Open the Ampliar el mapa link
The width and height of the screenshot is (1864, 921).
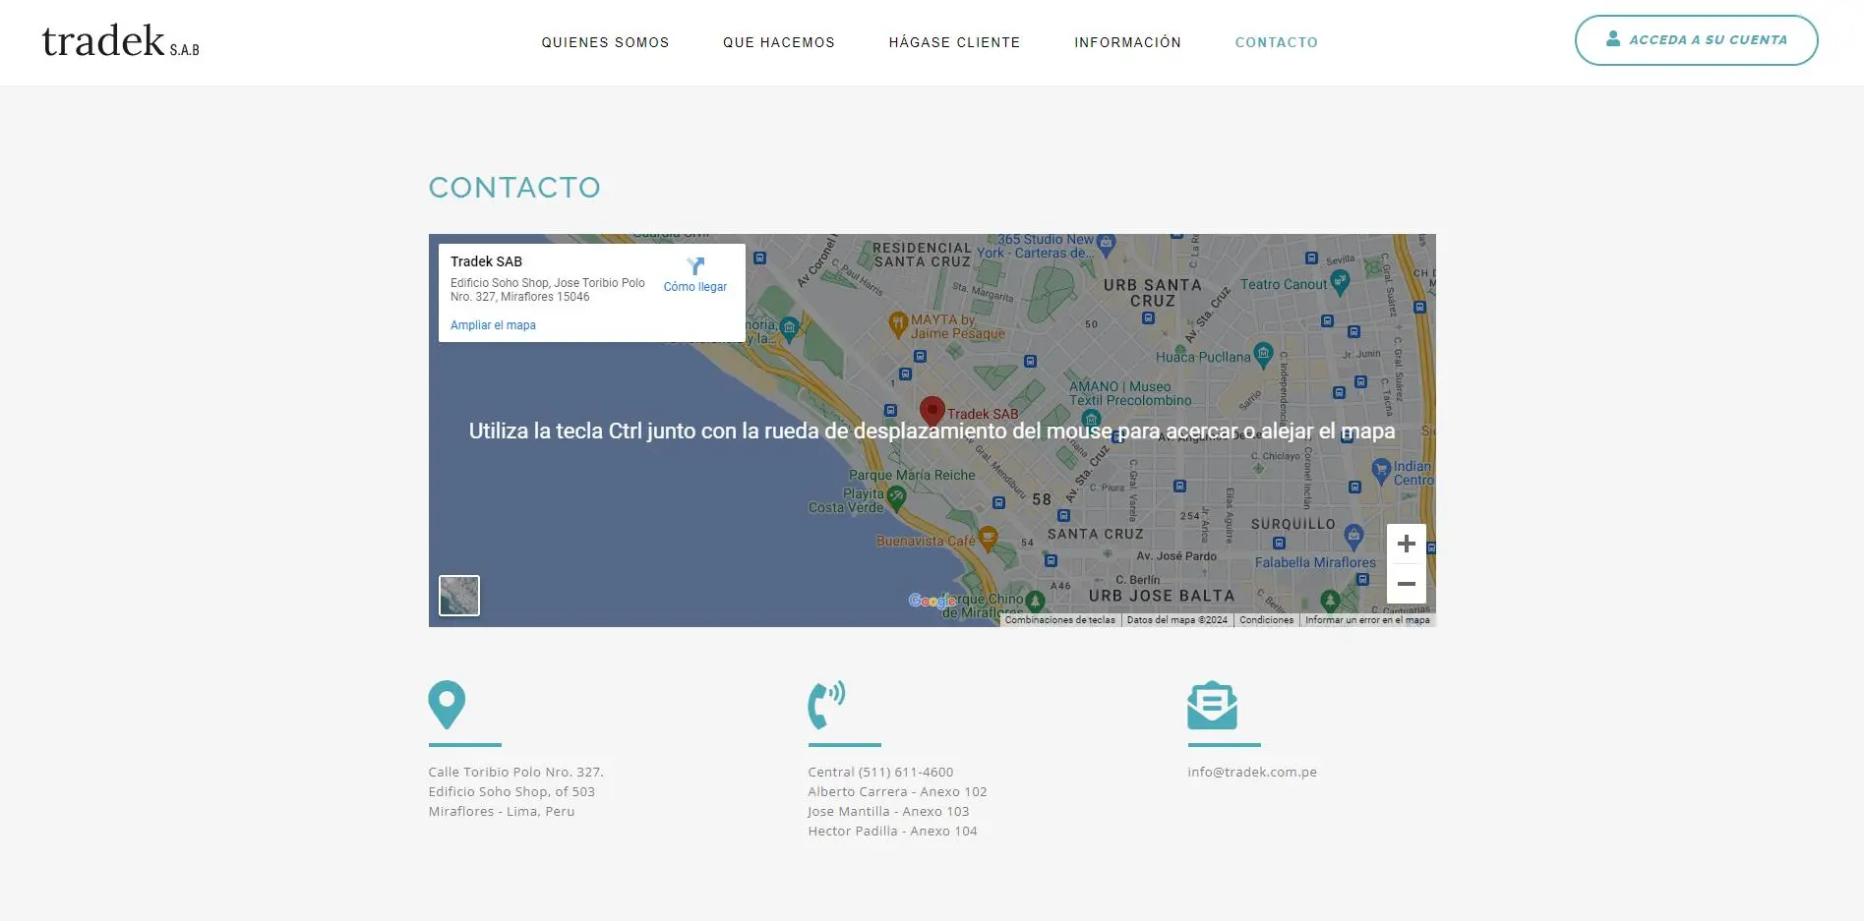493,325
